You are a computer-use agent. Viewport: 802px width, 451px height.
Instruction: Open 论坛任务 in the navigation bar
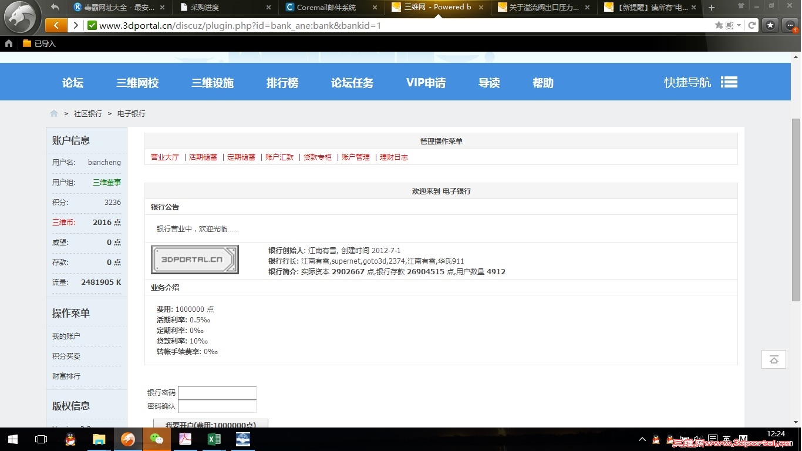point(352,83)
